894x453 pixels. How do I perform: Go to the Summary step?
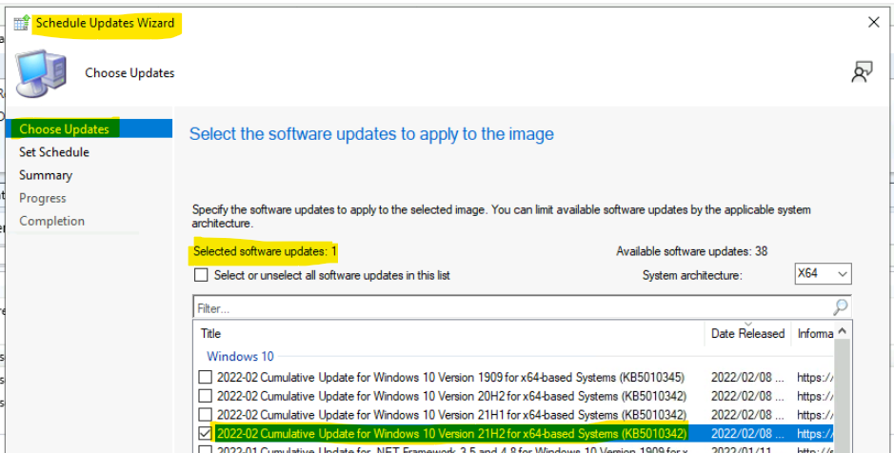pos(46,175)
